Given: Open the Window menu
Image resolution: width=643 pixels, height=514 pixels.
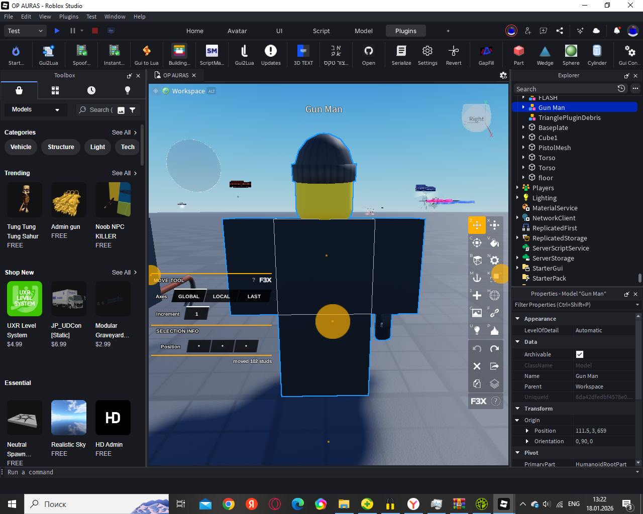Looking at the screenshot, I should pos(115,17).
